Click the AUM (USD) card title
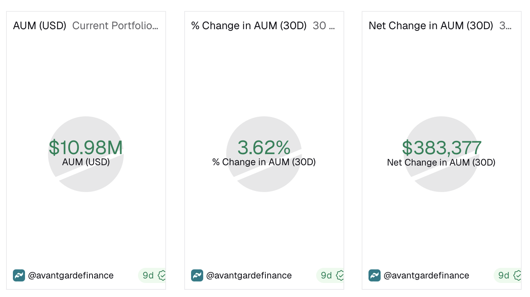 point(39,26)
